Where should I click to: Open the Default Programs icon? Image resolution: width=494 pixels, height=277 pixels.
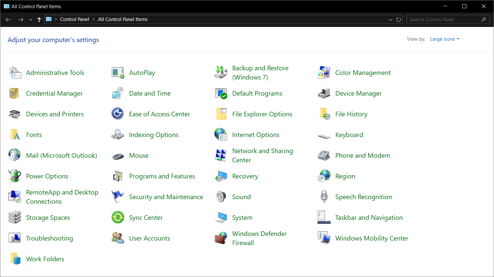coord(221,93)
